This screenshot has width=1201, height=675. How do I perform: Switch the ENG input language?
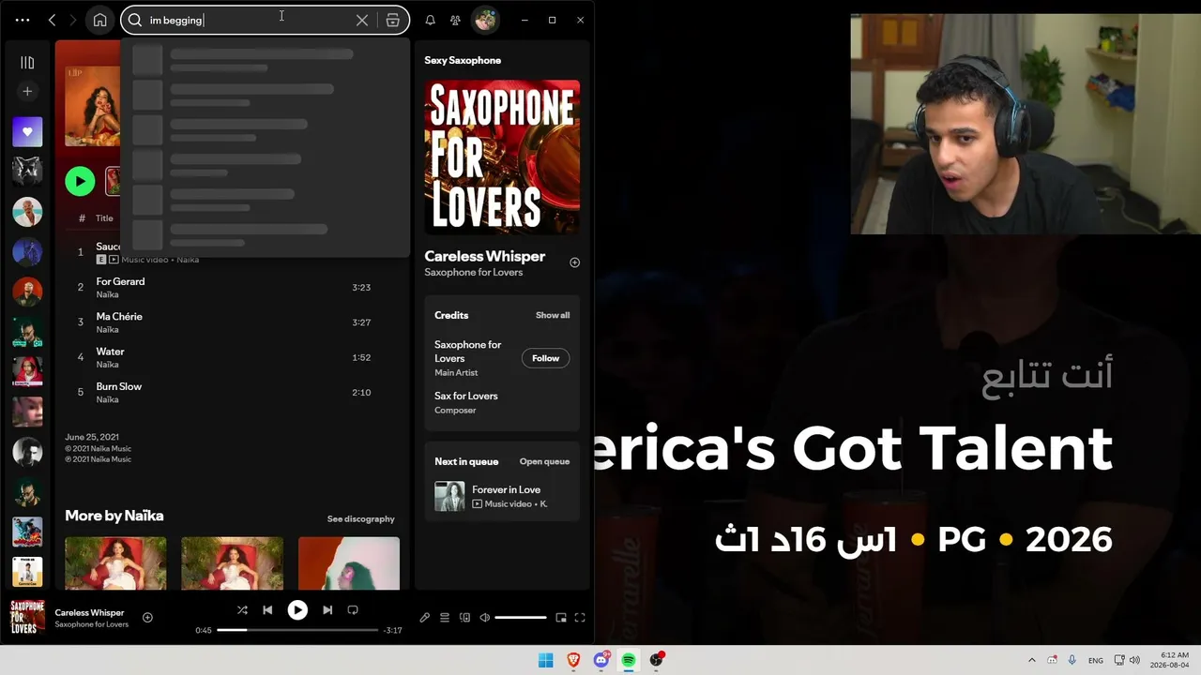(1096, 661)
